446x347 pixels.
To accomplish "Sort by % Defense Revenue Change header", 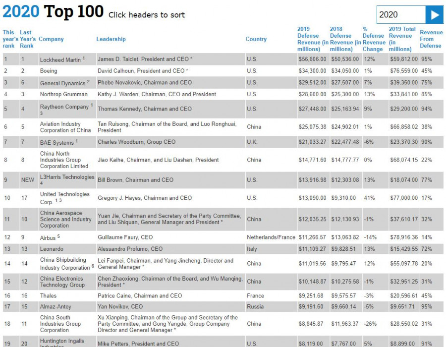I will tap(374, 39).
